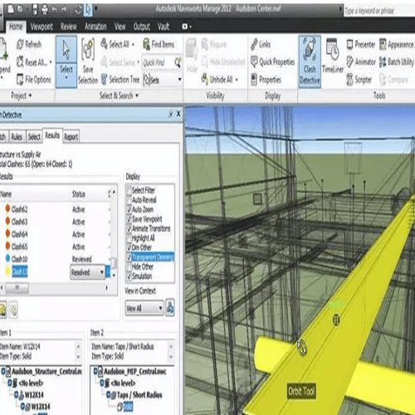Click in the Quick Find field
The image size is (415, 415).
[158, 63]
